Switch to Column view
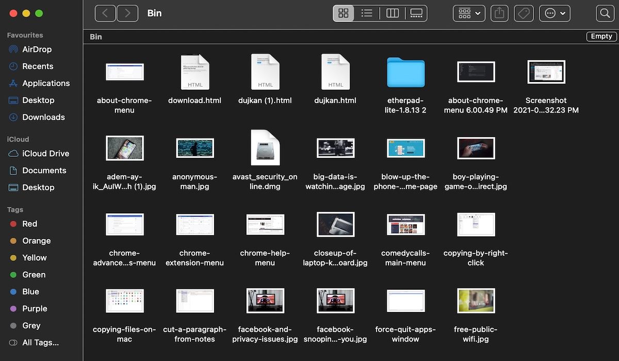Screen dimensions: 619x361 (x=392, y=13)
